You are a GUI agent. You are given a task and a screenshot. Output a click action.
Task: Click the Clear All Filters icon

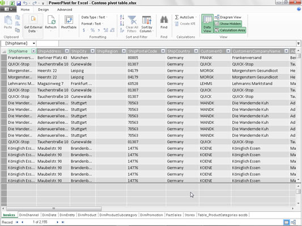(132, 20)
